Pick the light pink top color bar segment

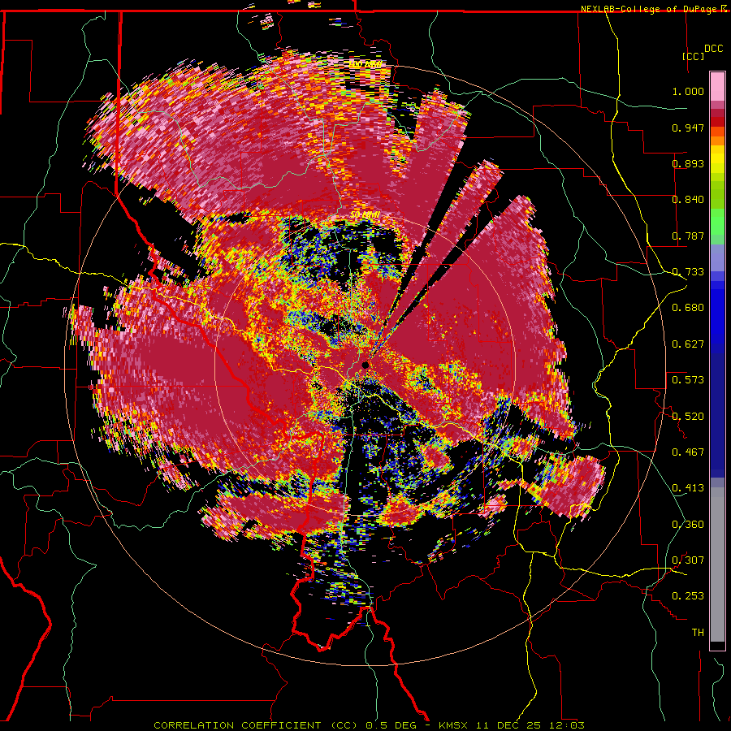(x=717, y=87)
